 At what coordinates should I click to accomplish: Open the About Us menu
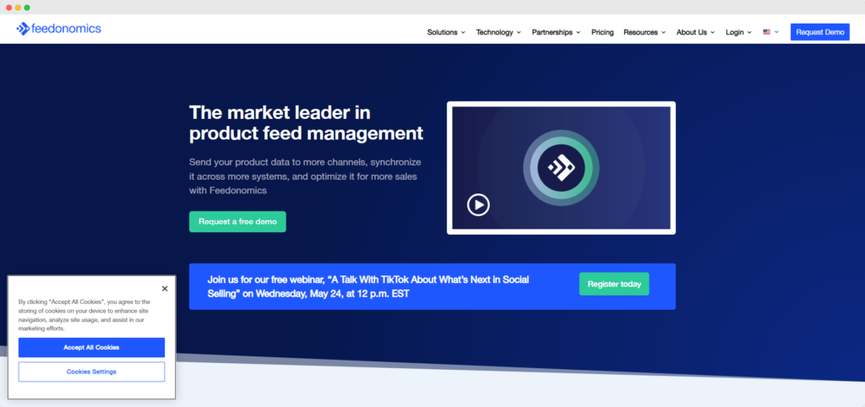(695, 32)
